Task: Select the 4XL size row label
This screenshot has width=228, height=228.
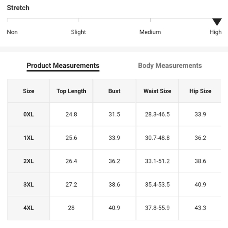Action: click(29, 208)
